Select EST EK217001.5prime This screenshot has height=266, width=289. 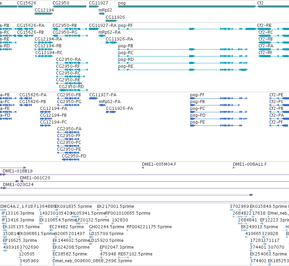pos(98,210)
